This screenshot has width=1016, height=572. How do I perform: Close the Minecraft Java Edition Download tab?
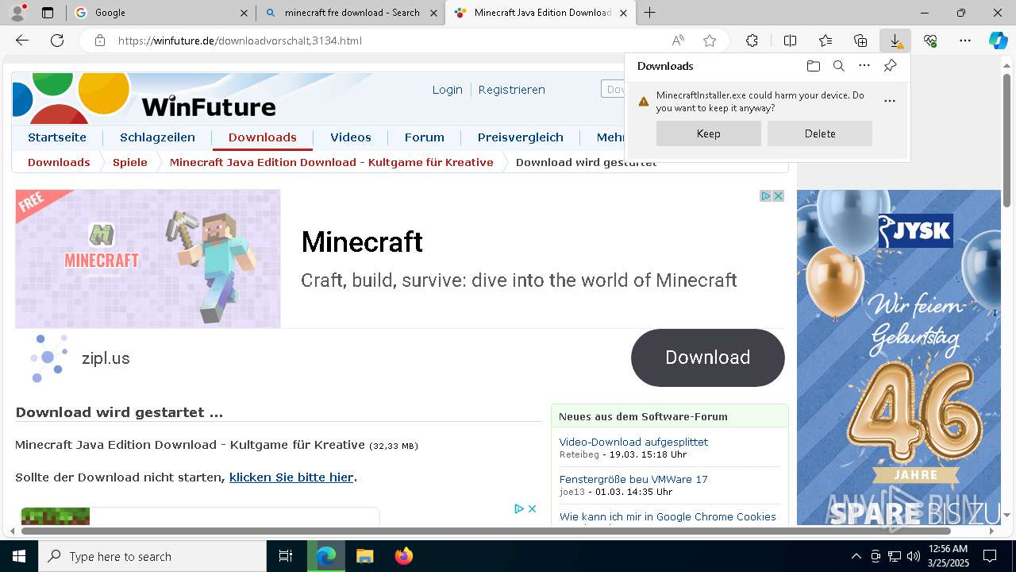coord(623,13)
